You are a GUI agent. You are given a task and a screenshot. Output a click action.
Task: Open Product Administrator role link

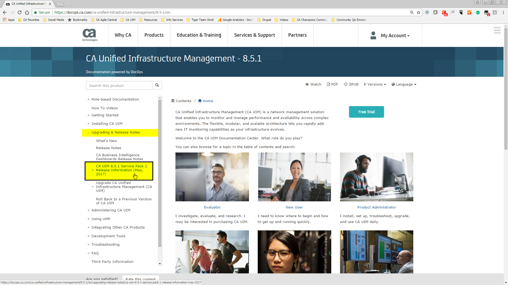click(x=377, y=207)
